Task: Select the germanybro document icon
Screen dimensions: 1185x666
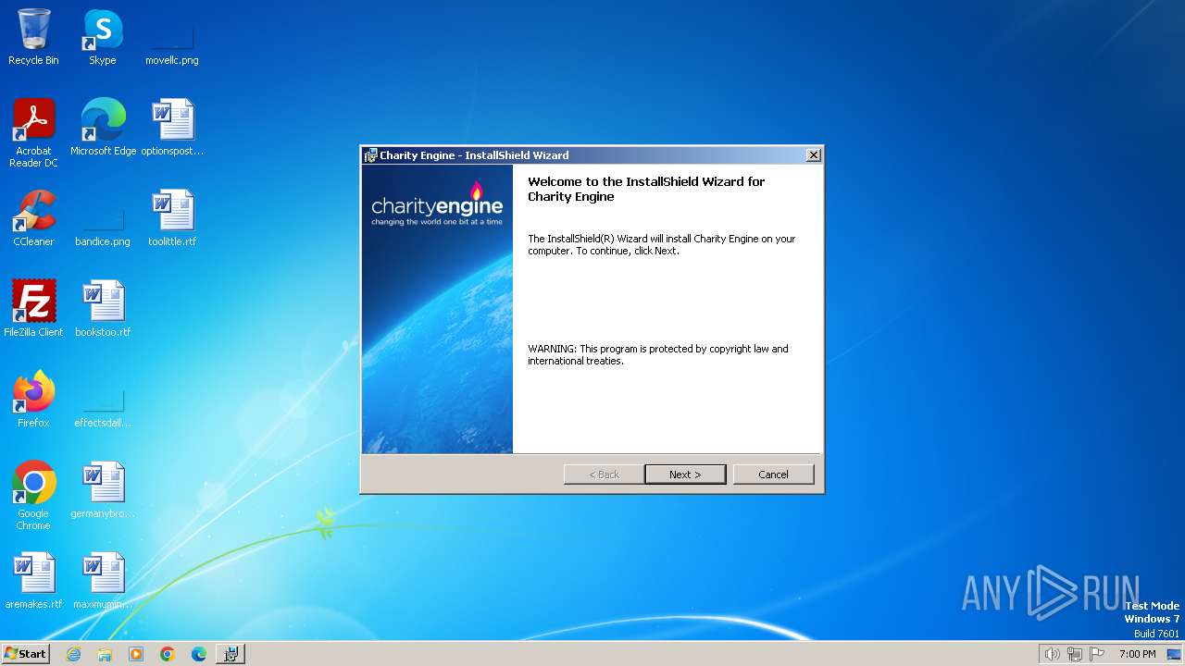Action: pos(103,489)
